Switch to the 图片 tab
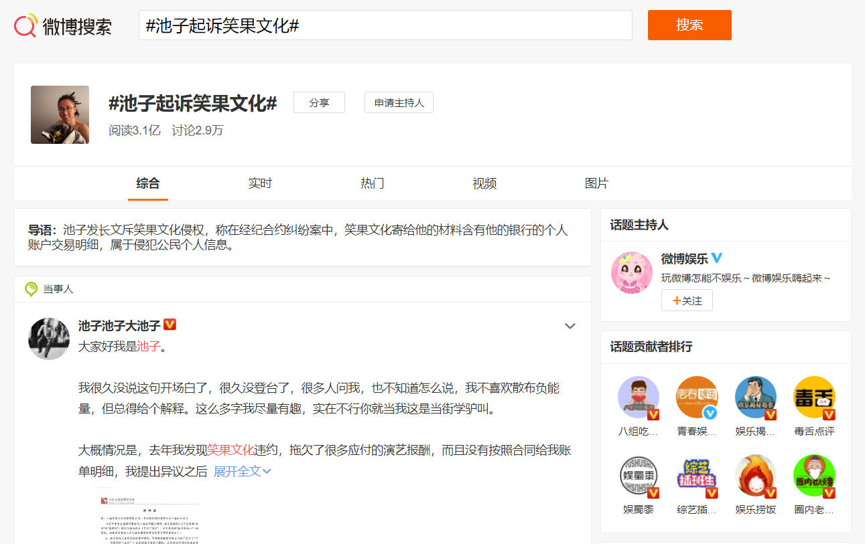Image resolution: width=865 pixels, height=544 pixels. pos(596,183)
